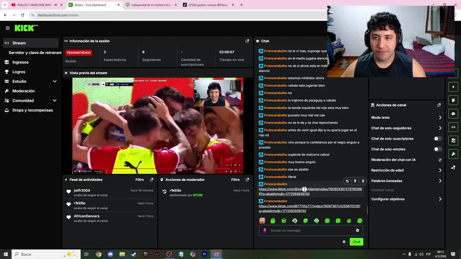Open a new browser tab

241,5
